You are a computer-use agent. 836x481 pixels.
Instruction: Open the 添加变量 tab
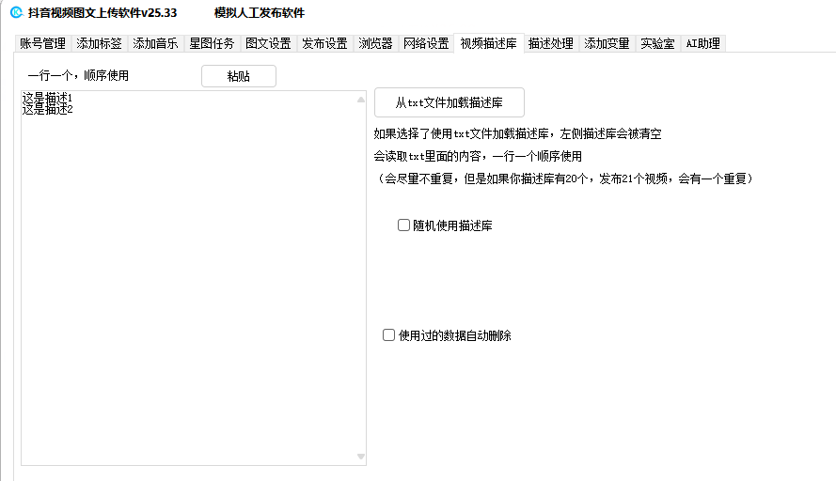(x=607, y=43)
